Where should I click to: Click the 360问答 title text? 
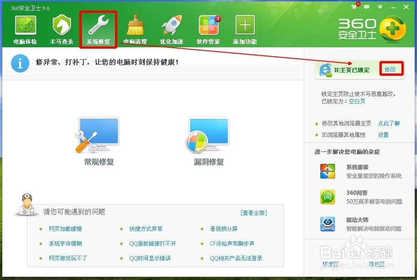[357, 193]
